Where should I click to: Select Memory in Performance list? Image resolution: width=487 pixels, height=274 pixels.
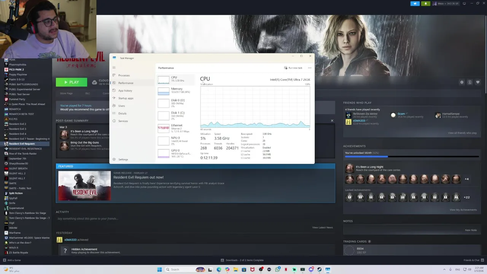(176, 91)
